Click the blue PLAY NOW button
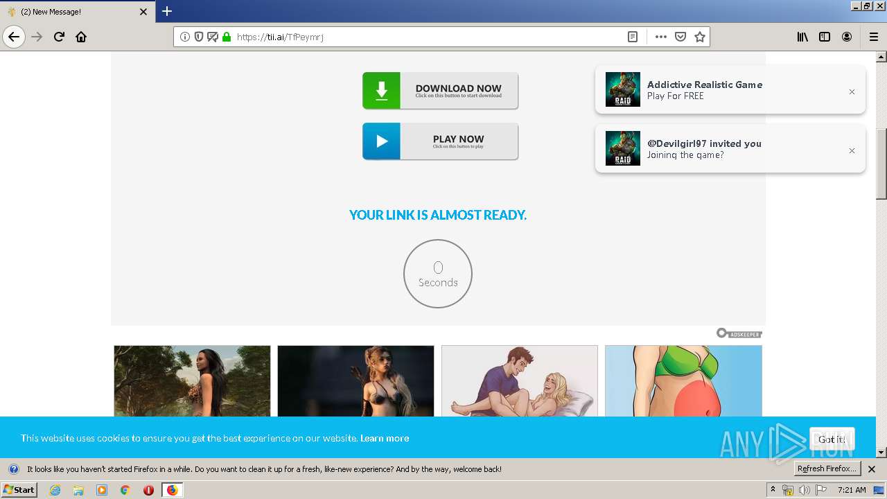 [x=440, y=141]
